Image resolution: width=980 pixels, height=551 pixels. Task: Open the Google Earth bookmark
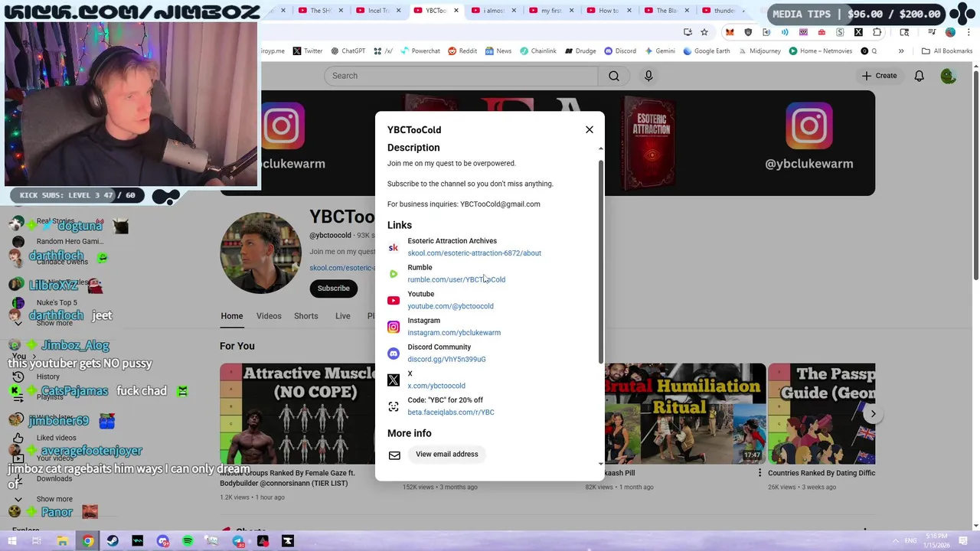tap(707, 51)
